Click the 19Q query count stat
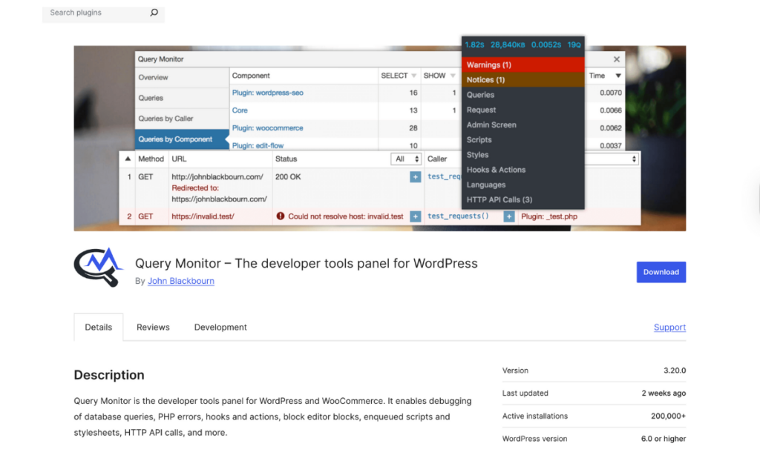The image size is (760, 455). coord(574,44)
